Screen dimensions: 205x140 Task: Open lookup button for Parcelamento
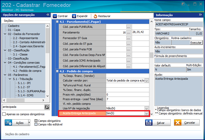tap(129, 32)
